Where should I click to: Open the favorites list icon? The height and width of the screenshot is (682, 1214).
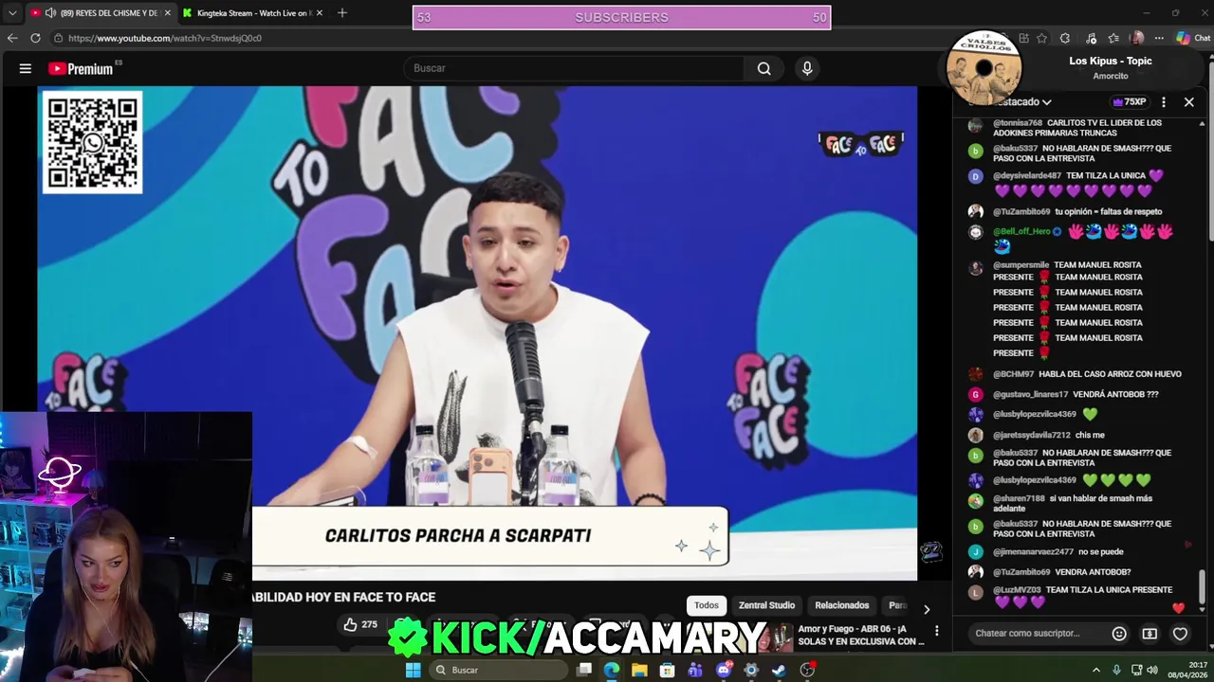pyautogui.click(x=1113, y=38)
